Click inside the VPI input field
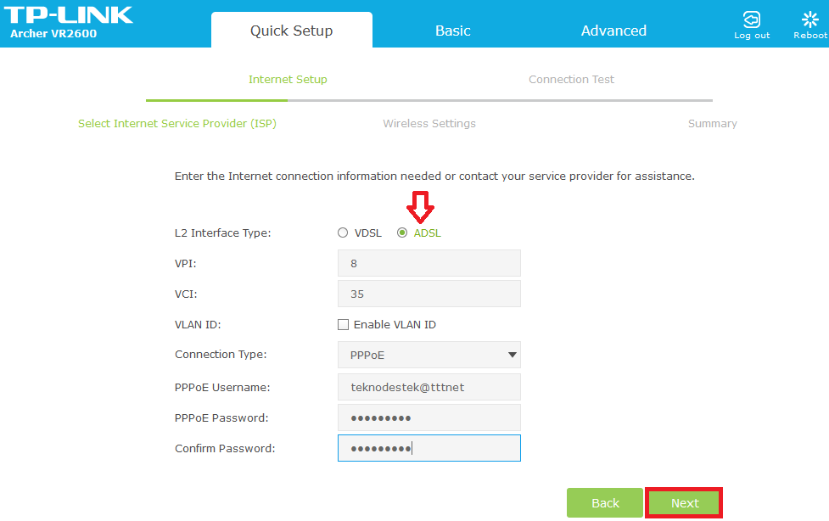Viewport: 829px width, 521px height. click(429, 263)
